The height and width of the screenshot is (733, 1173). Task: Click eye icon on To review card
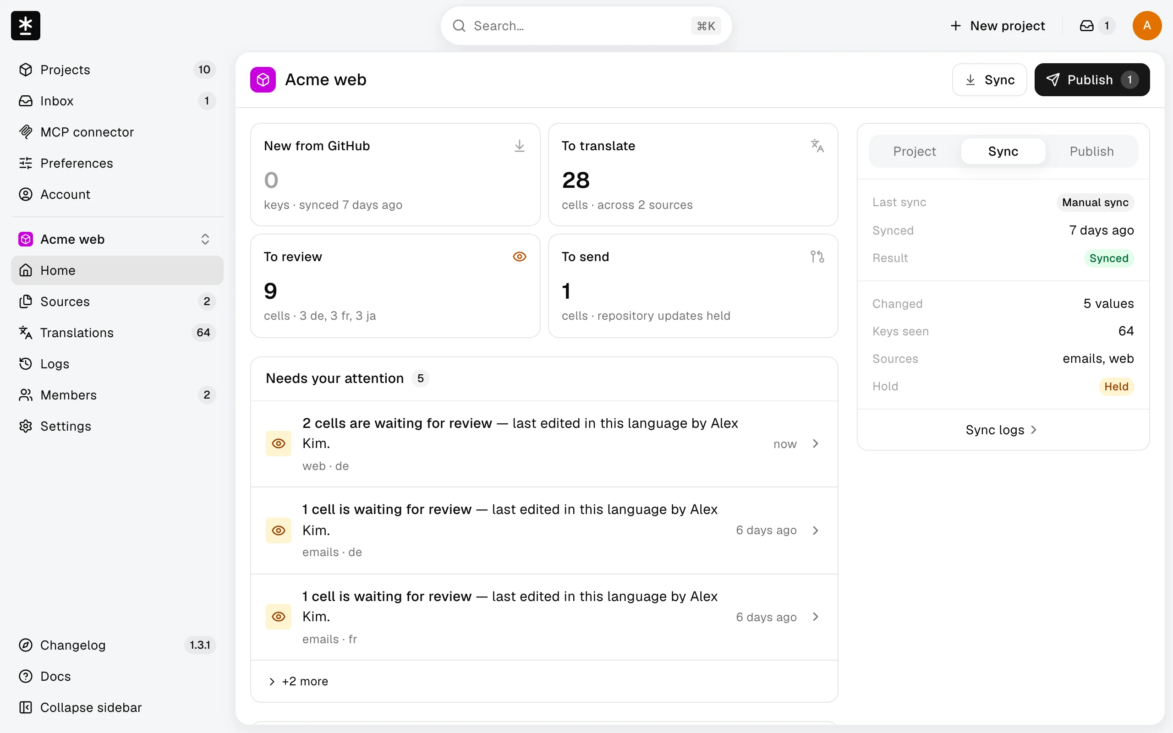519,257
